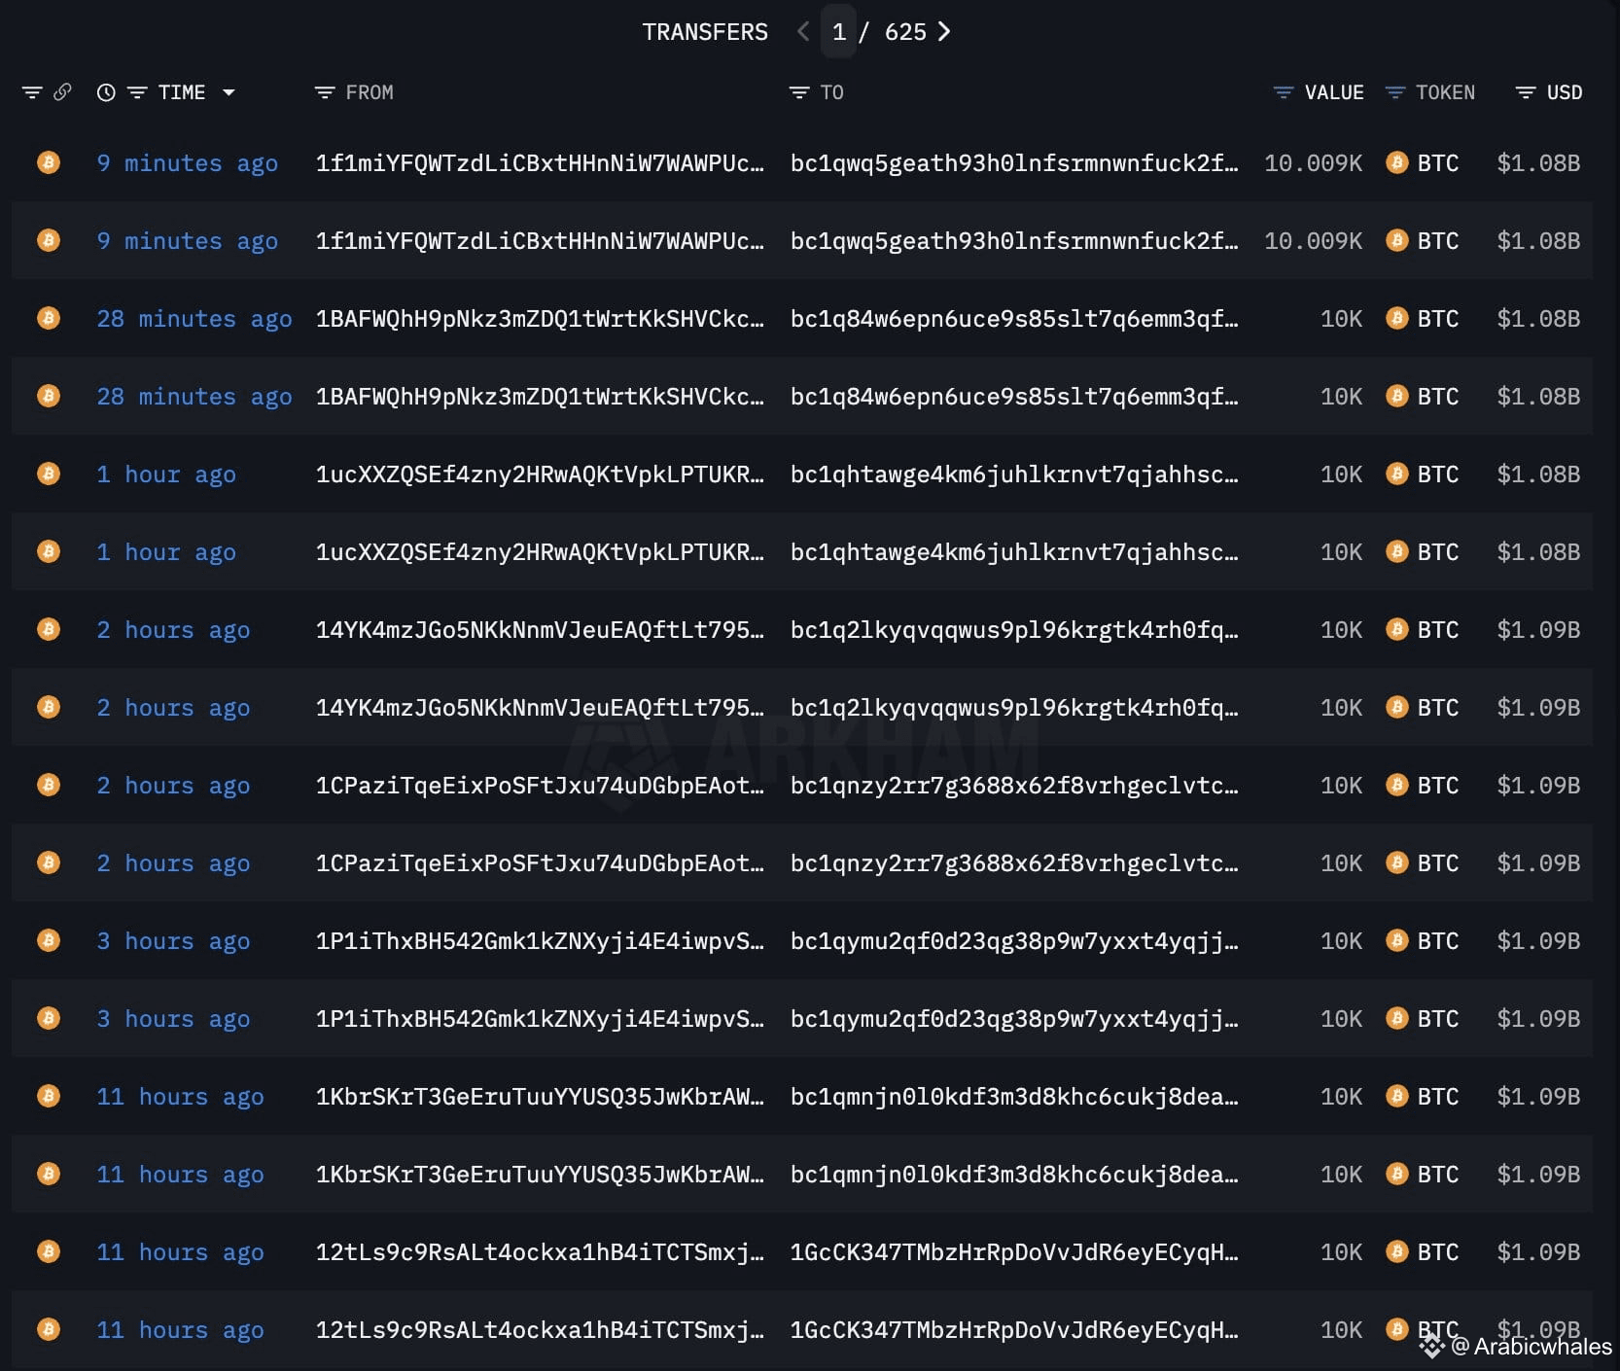Image resolution: width=1620 pixels, height=1371 pixels.
Task: Click the VALUE column header label
Action: (1334, 92)
